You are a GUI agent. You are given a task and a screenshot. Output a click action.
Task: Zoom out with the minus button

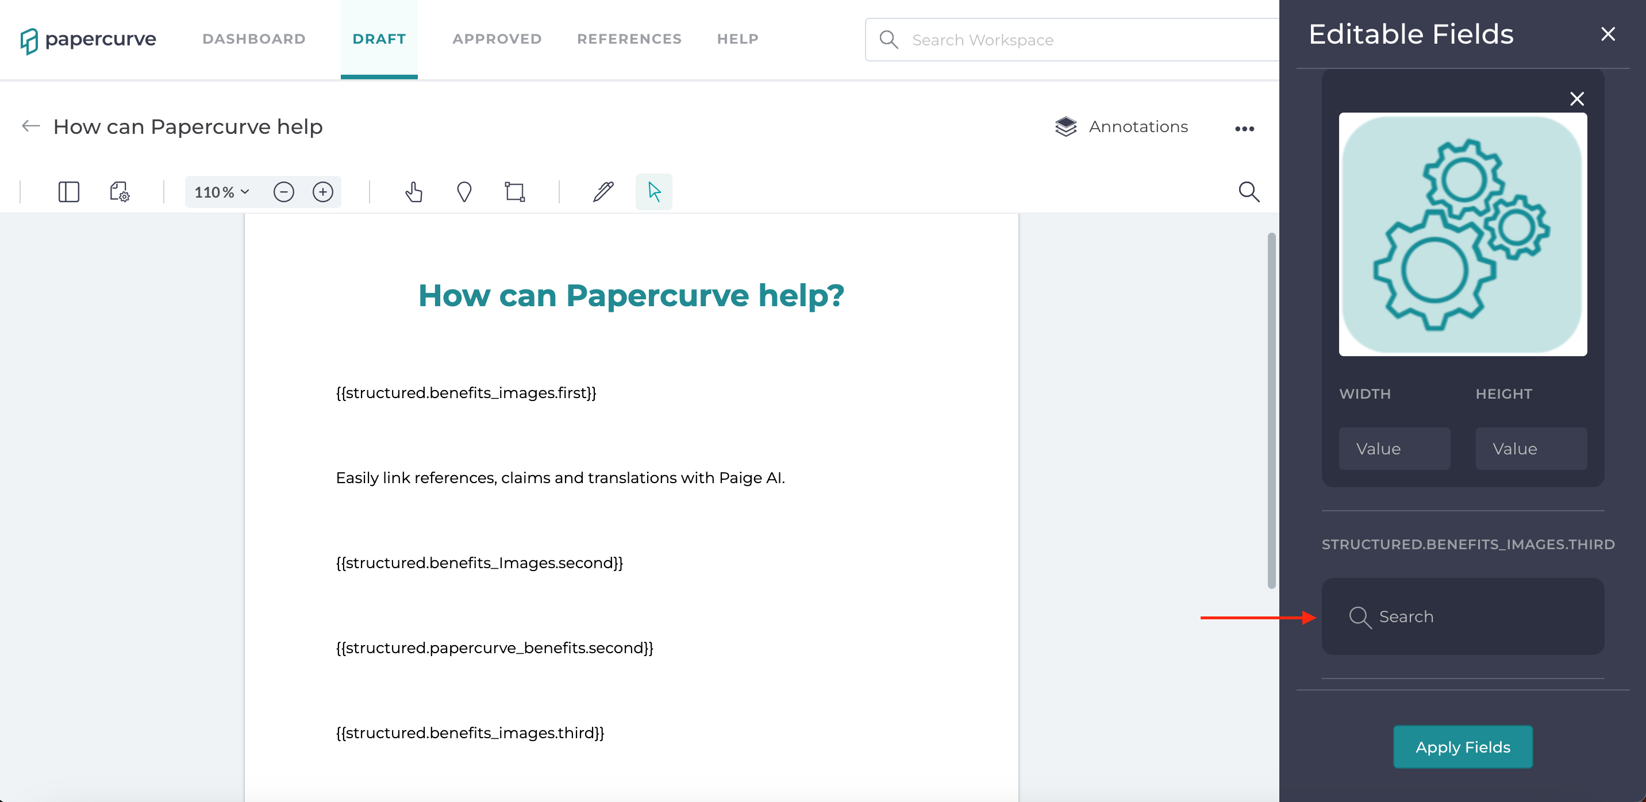[x=284, y=191]
